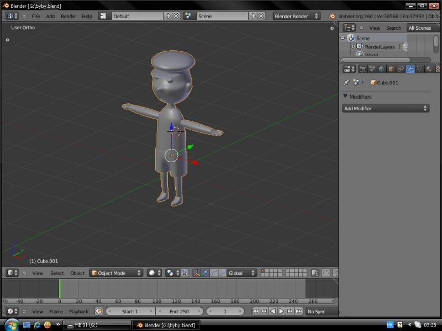The height and width of the screenshot is (331, 442).
Task: Toggle the 3D manipulator widget button
Action: pos(197,273)
